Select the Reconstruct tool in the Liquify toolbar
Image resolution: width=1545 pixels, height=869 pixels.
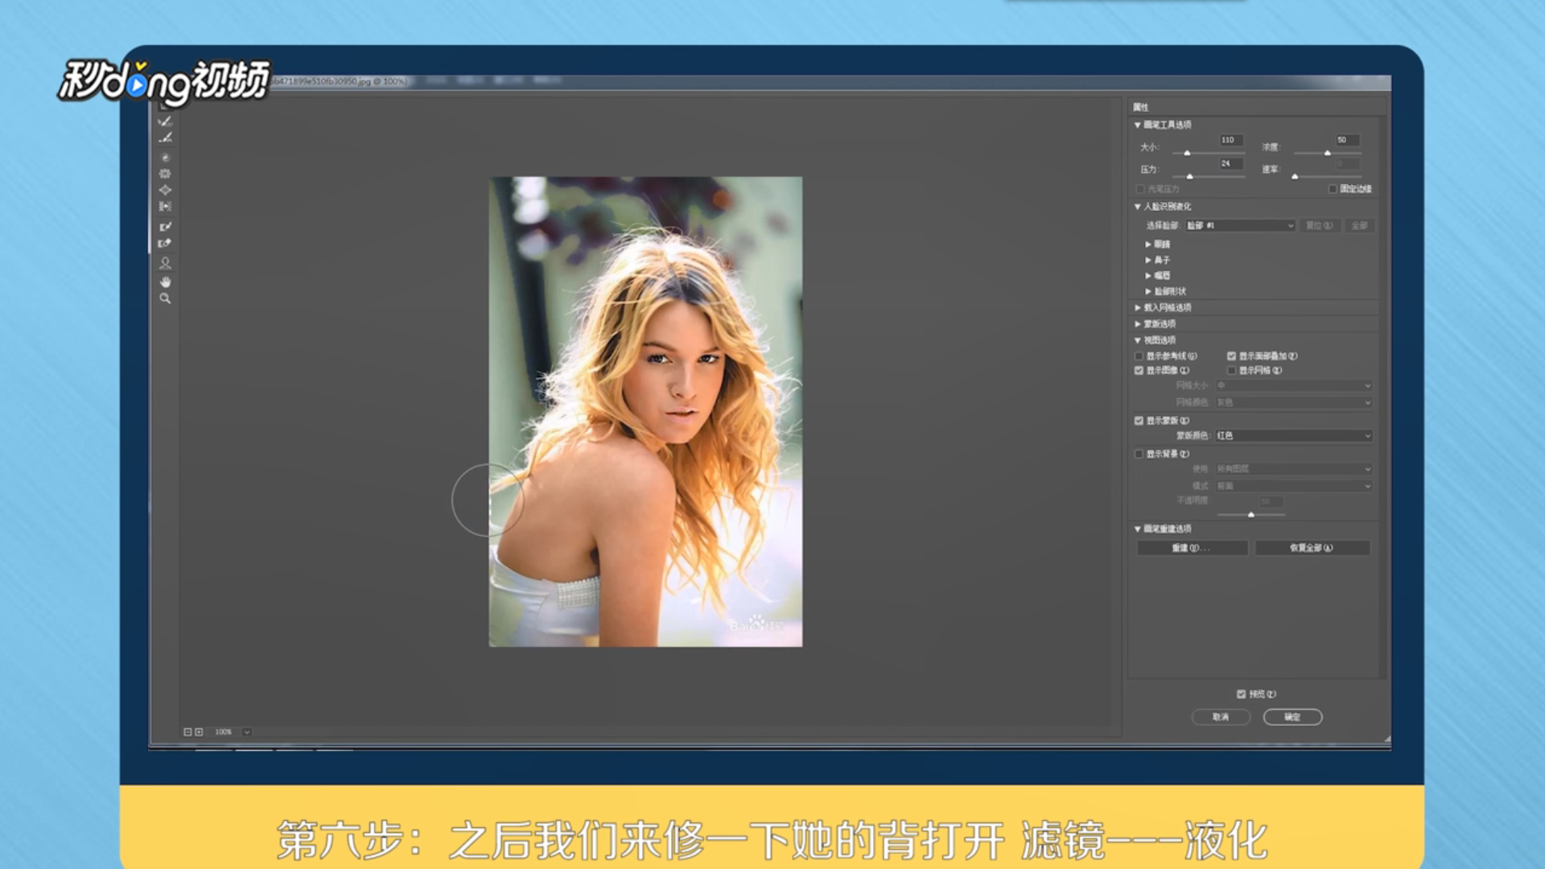coord(165,121)
